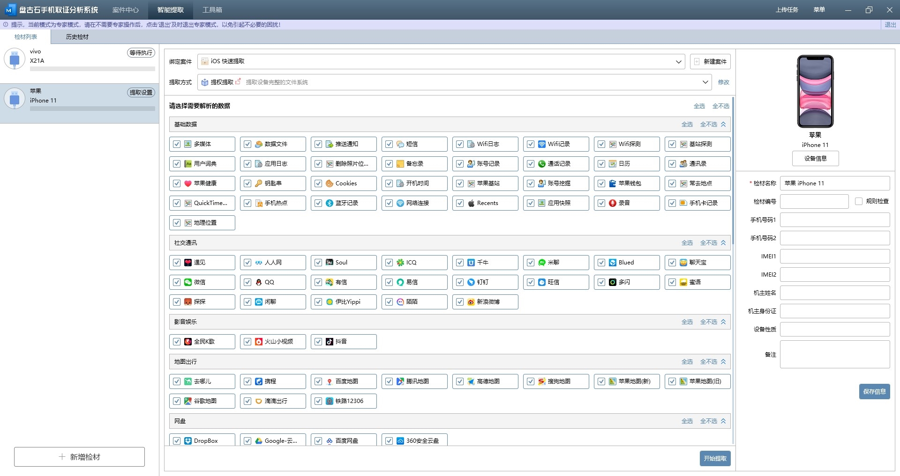Viewport: 900px width, 476px height.
Task: Click the 开始提取 button
Action: (715, 459)
